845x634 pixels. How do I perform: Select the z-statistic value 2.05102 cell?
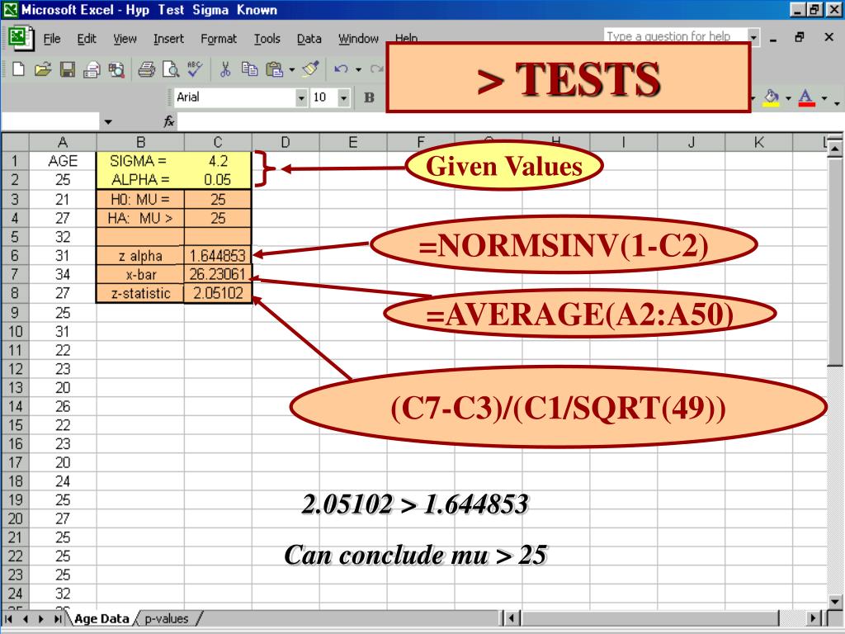[218, 293]
